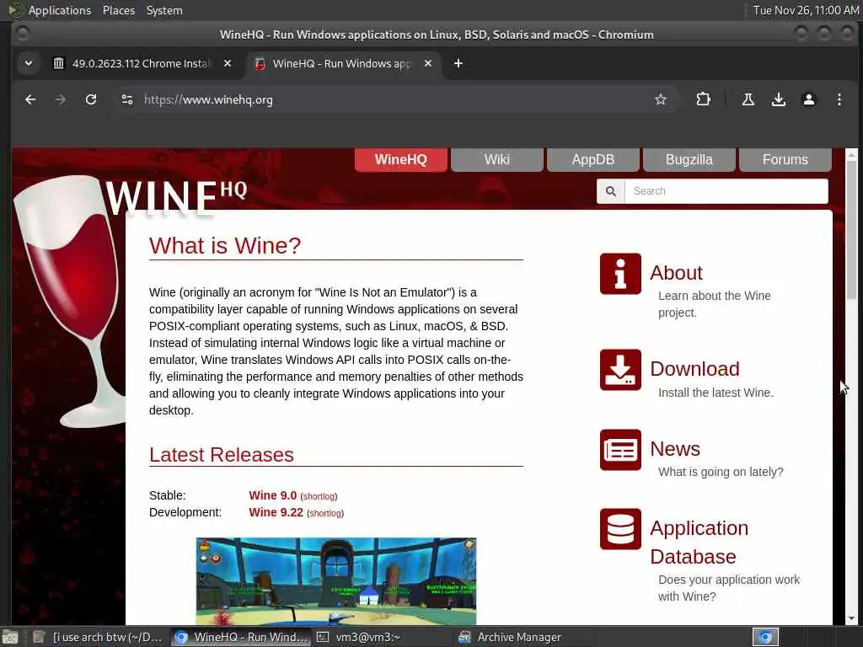Click the scrollbar down arrow

pos(851,618)
